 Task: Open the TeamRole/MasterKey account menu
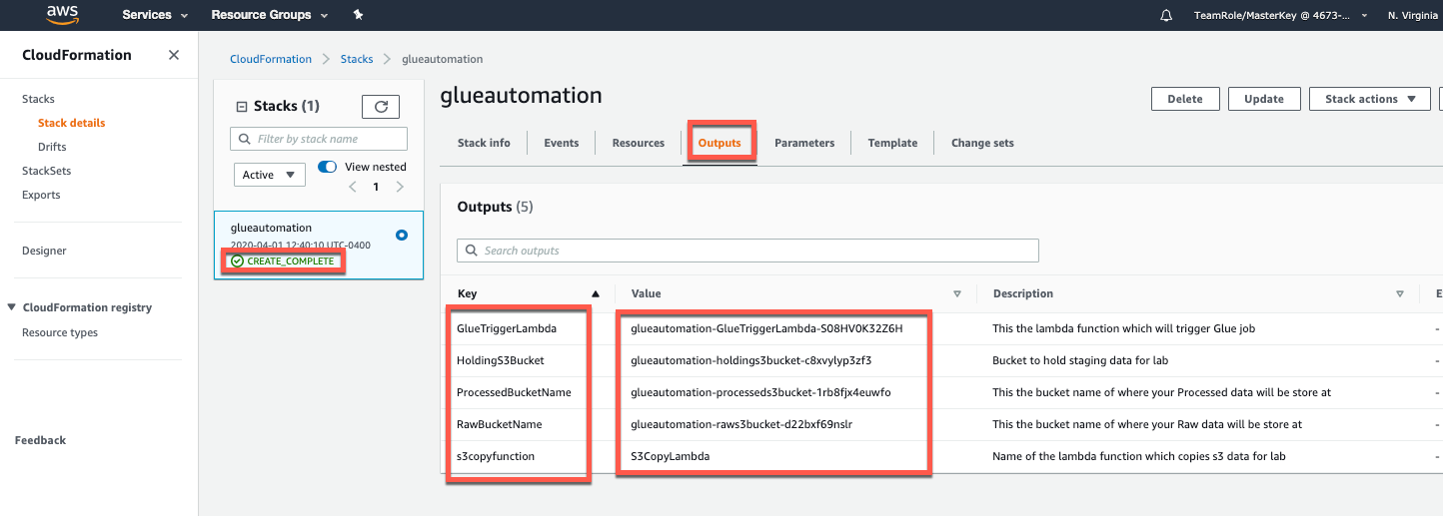coord(1280,15)
